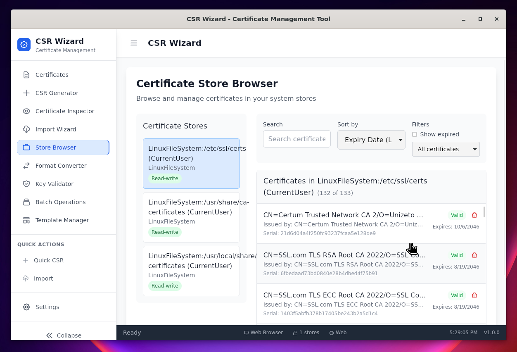Open CSR Generator page
This screenshot has height=352, width=517.
tap(57, 93)
